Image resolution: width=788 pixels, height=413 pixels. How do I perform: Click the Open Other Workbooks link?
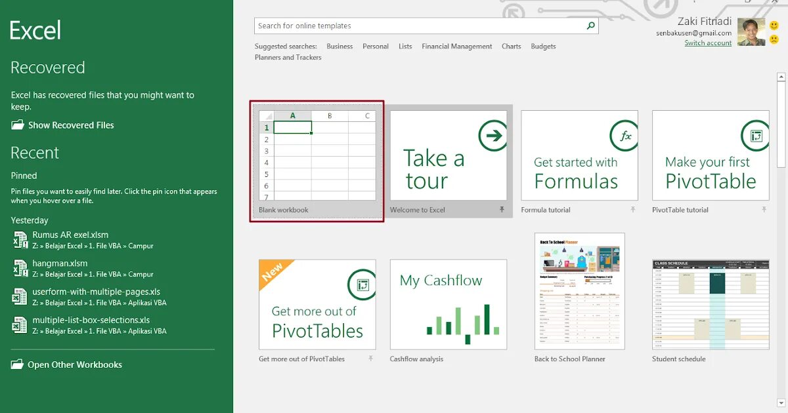(x=75, y=365)
